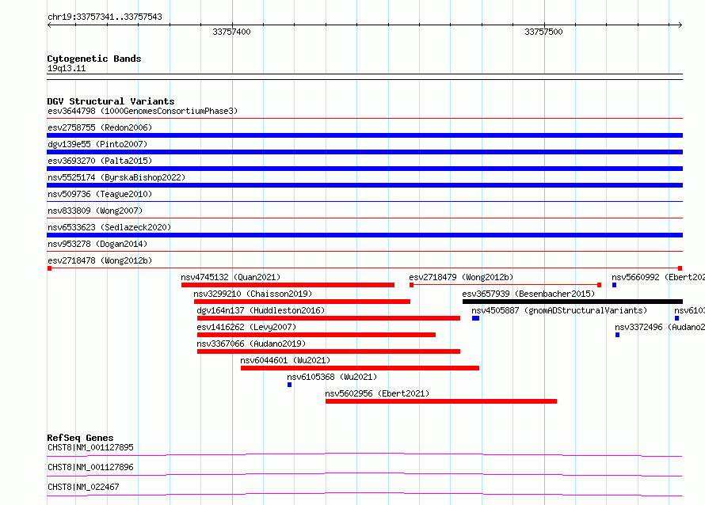Image resolution: width=705 pixels, height=505 pixels.
Task: Select the nsv3299210 (Chaisson2019) label
Action: [253, 294]
